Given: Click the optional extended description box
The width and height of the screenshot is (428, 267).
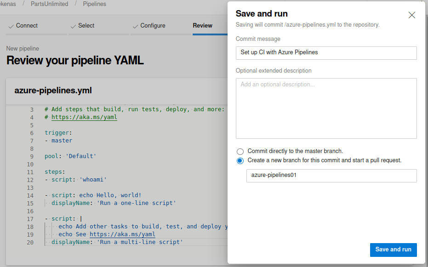Looking at the screenshot, I should coord(326,108).
